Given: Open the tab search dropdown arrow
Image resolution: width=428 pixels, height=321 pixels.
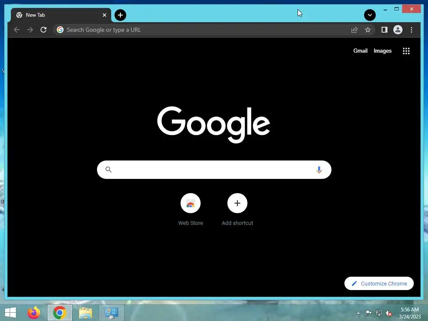Looking at the screenshot, I should point(370,15).
